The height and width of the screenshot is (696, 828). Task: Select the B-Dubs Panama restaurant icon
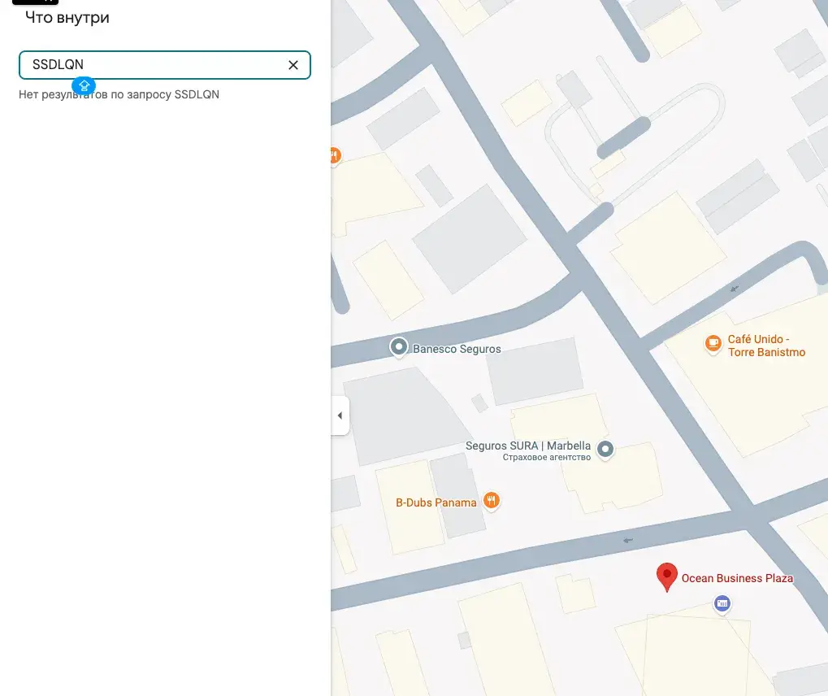point(491,501)
